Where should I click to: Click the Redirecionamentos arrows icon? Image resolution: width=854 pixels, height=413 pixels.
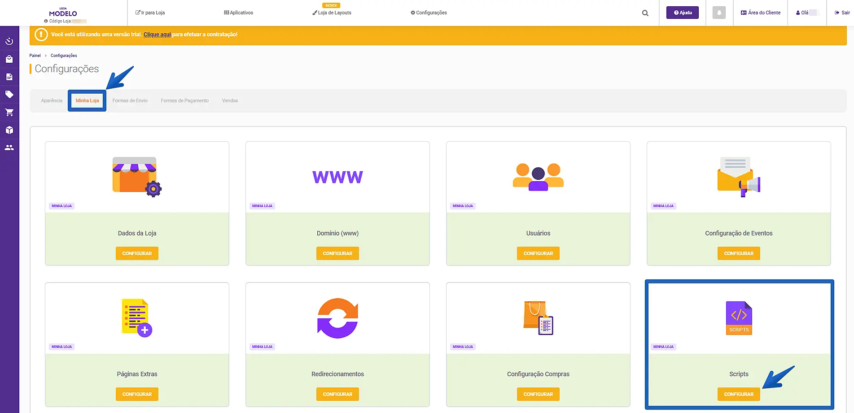337,318
